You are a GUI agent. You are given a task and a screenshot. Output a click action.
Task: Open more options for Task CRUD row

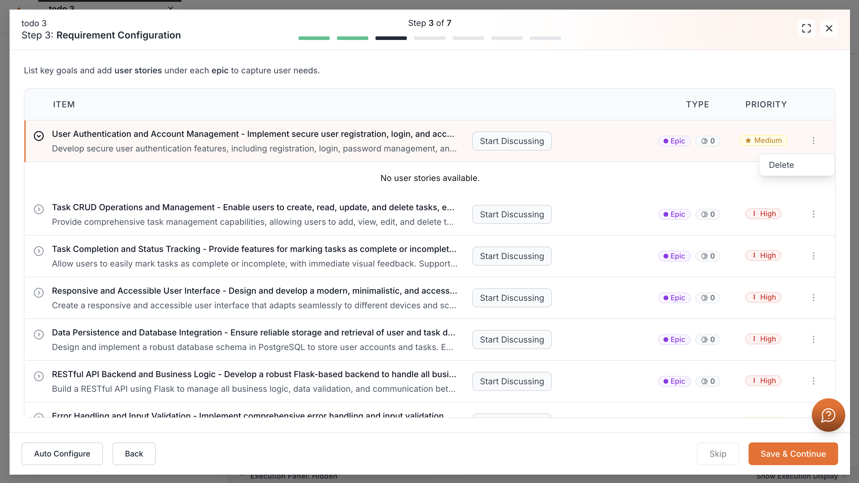tap(813, 214)
